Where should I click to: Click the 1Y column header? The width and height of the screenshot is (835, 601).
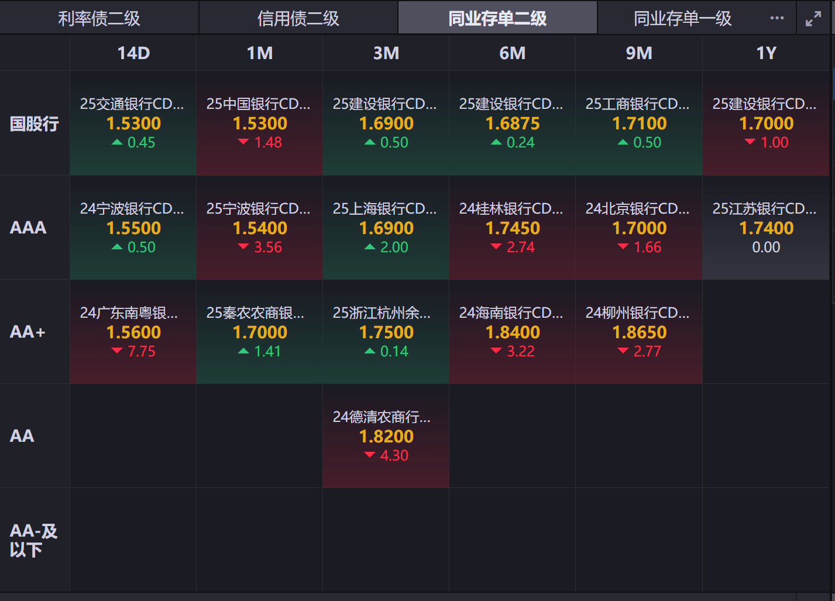766,53
